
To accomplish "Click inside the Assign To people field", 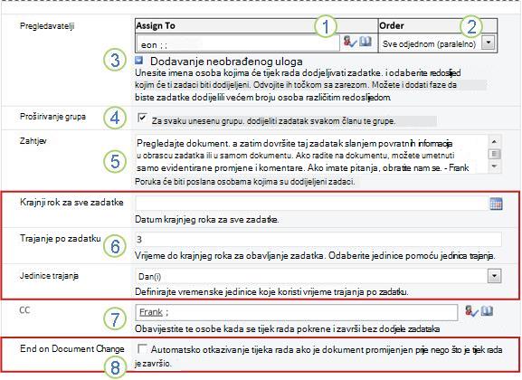I will [238, 44].
